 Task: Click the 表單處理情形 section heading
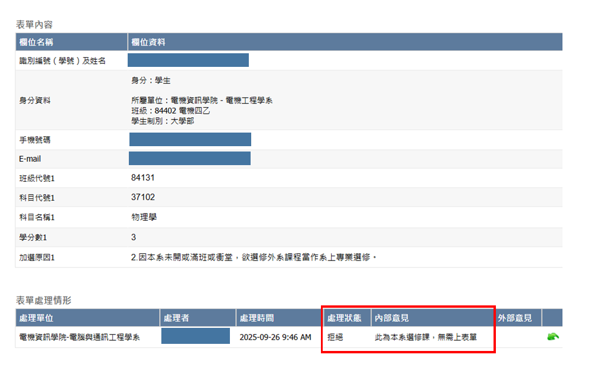[x=43, y=300]
